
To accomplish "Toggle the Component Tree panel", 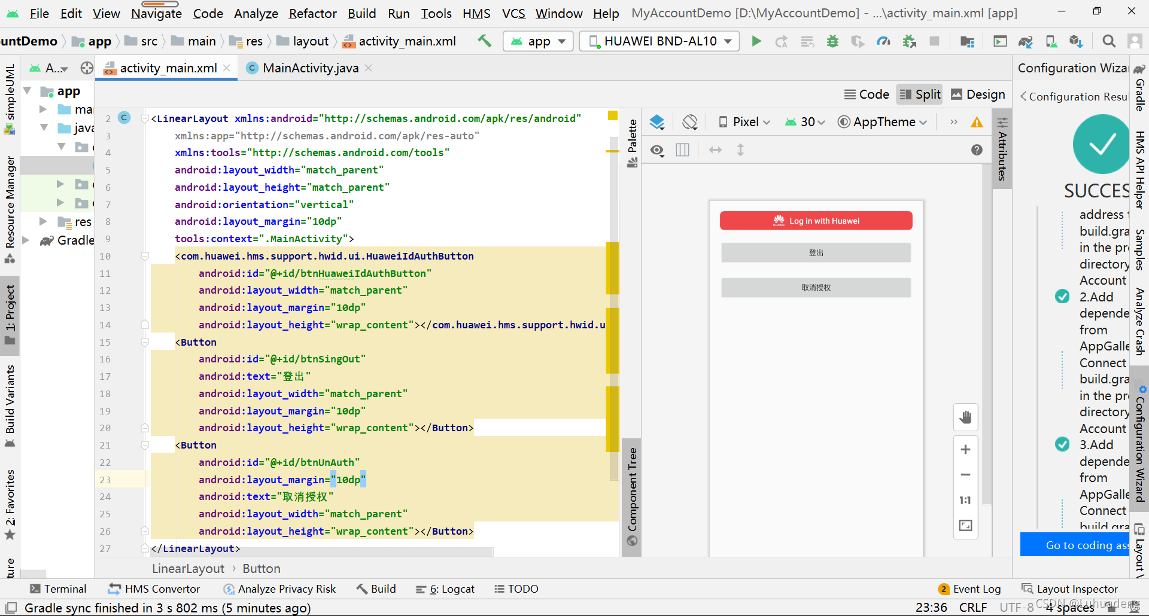I will click(632, 496).
